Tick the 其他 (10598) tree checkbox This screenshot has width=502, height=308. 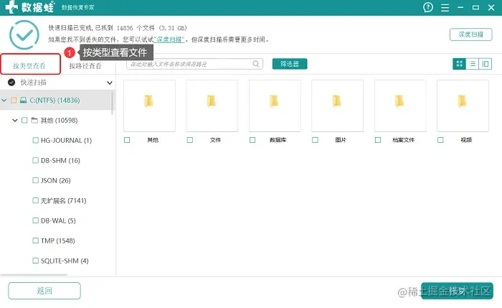(x=24, y=120)
